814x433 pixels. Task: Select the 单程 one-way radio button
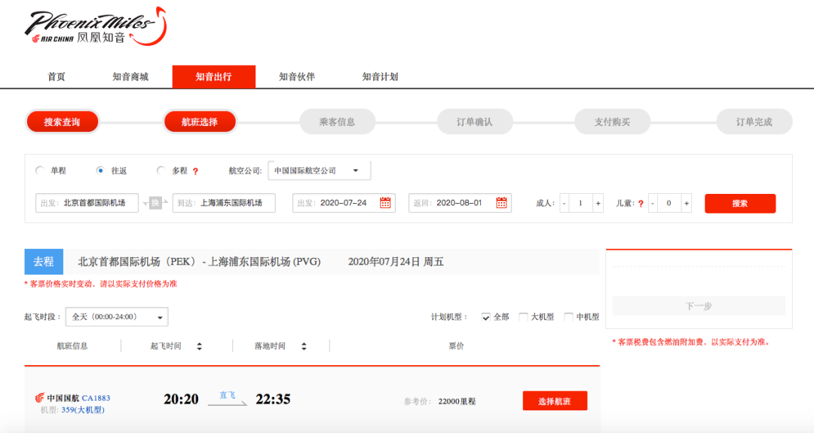pos(40,170)
